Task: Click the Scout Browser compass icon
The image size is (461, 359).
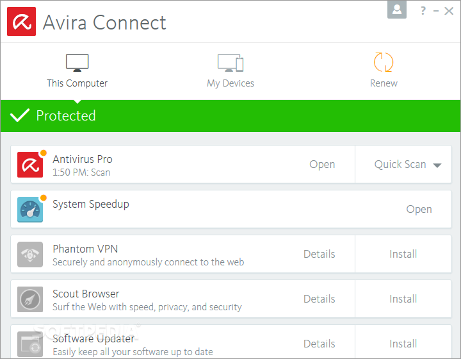Action: tap(30, 299)
